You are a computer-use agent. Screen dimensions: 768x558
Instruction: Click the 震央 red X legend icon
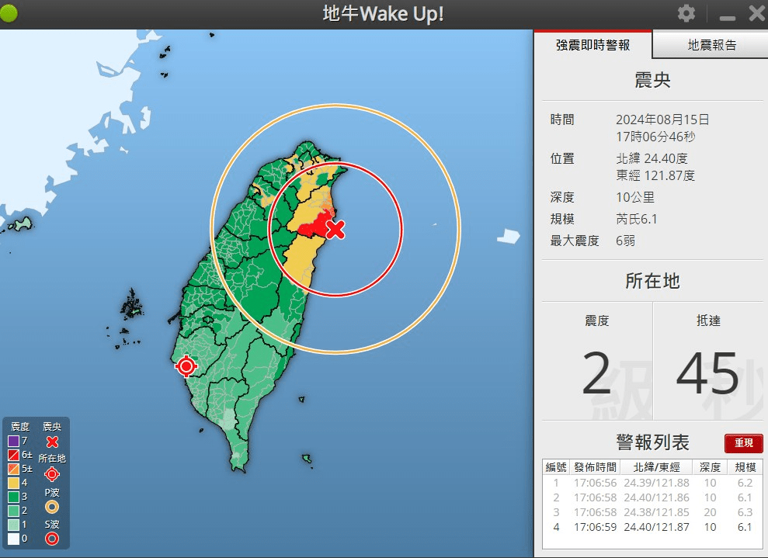(52, 442)
